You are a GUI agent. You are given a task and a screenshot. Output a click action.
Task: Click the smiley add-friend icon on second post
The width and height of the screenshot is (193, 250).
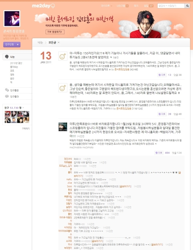coord(63,88)
